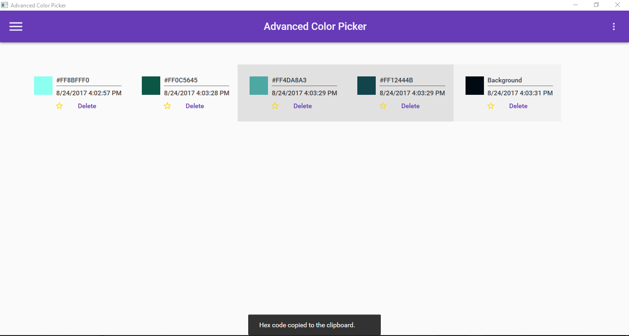Screen dimensions: 629x336
Task: Favorite the #FF0C5645 color with the star
Action: [167, 106]
